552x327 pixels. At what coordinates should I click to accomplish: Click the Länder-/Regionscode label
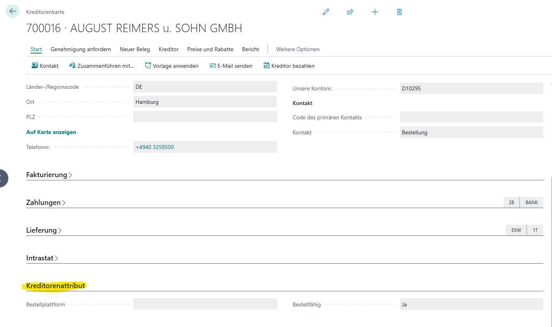pos(52,87)
